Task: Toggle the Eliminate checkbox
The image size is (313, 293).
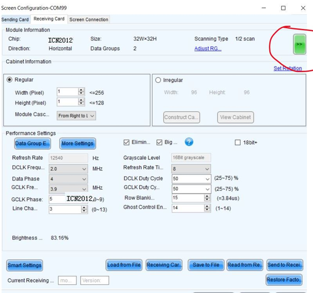Action: pyautogui.click(x=127, y=143)
